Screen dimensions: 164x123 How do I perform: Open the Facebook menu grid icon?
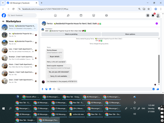click(148, 15)
